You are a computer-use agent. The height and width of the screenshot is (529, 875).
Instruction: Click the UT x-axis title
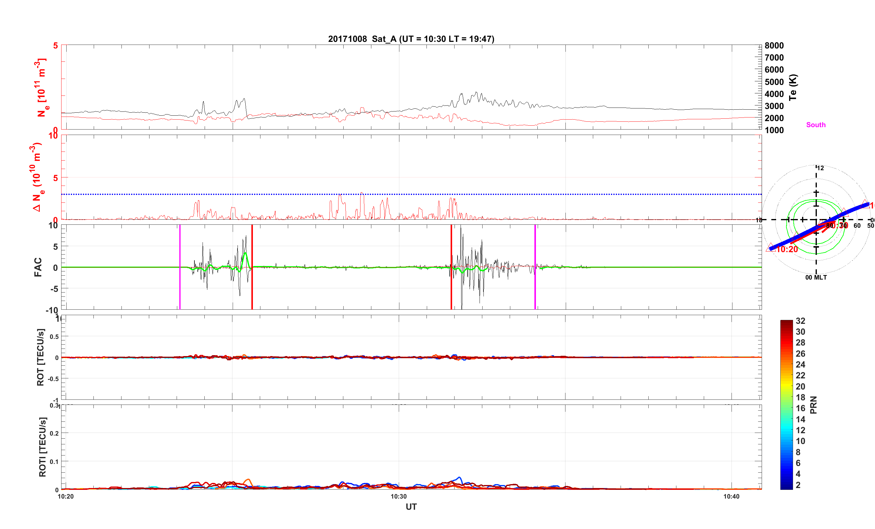coord(411,507)
